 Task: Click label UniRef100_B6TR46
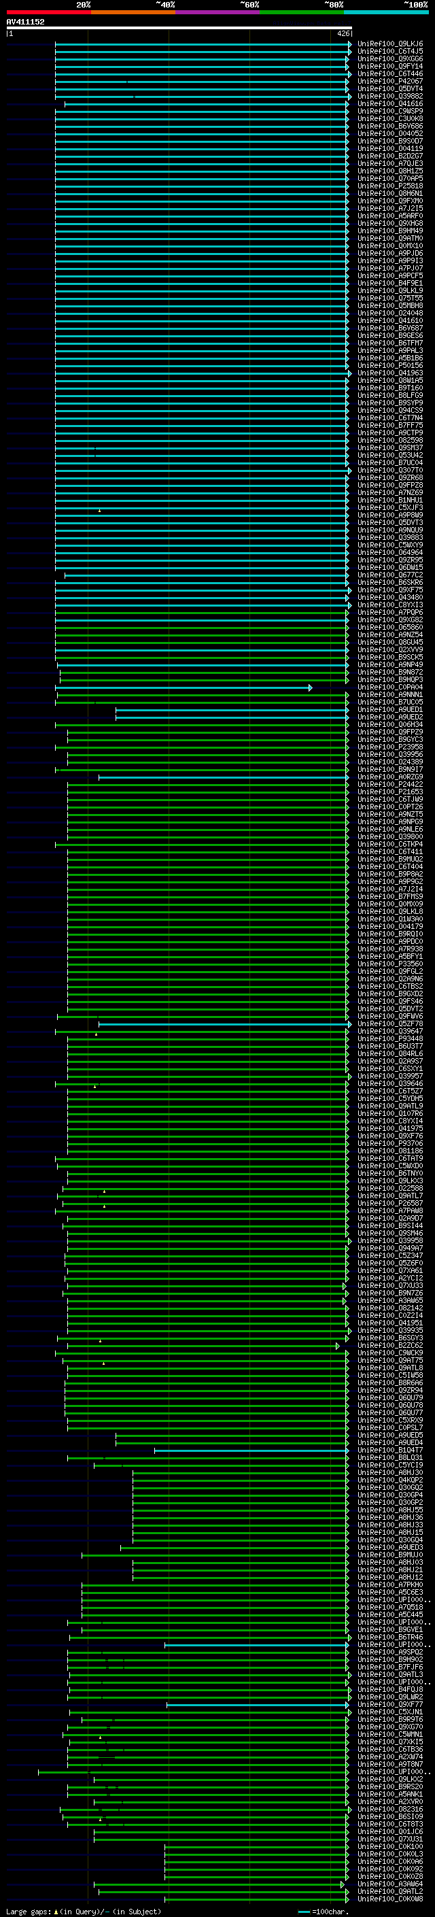pos(390,1638)
